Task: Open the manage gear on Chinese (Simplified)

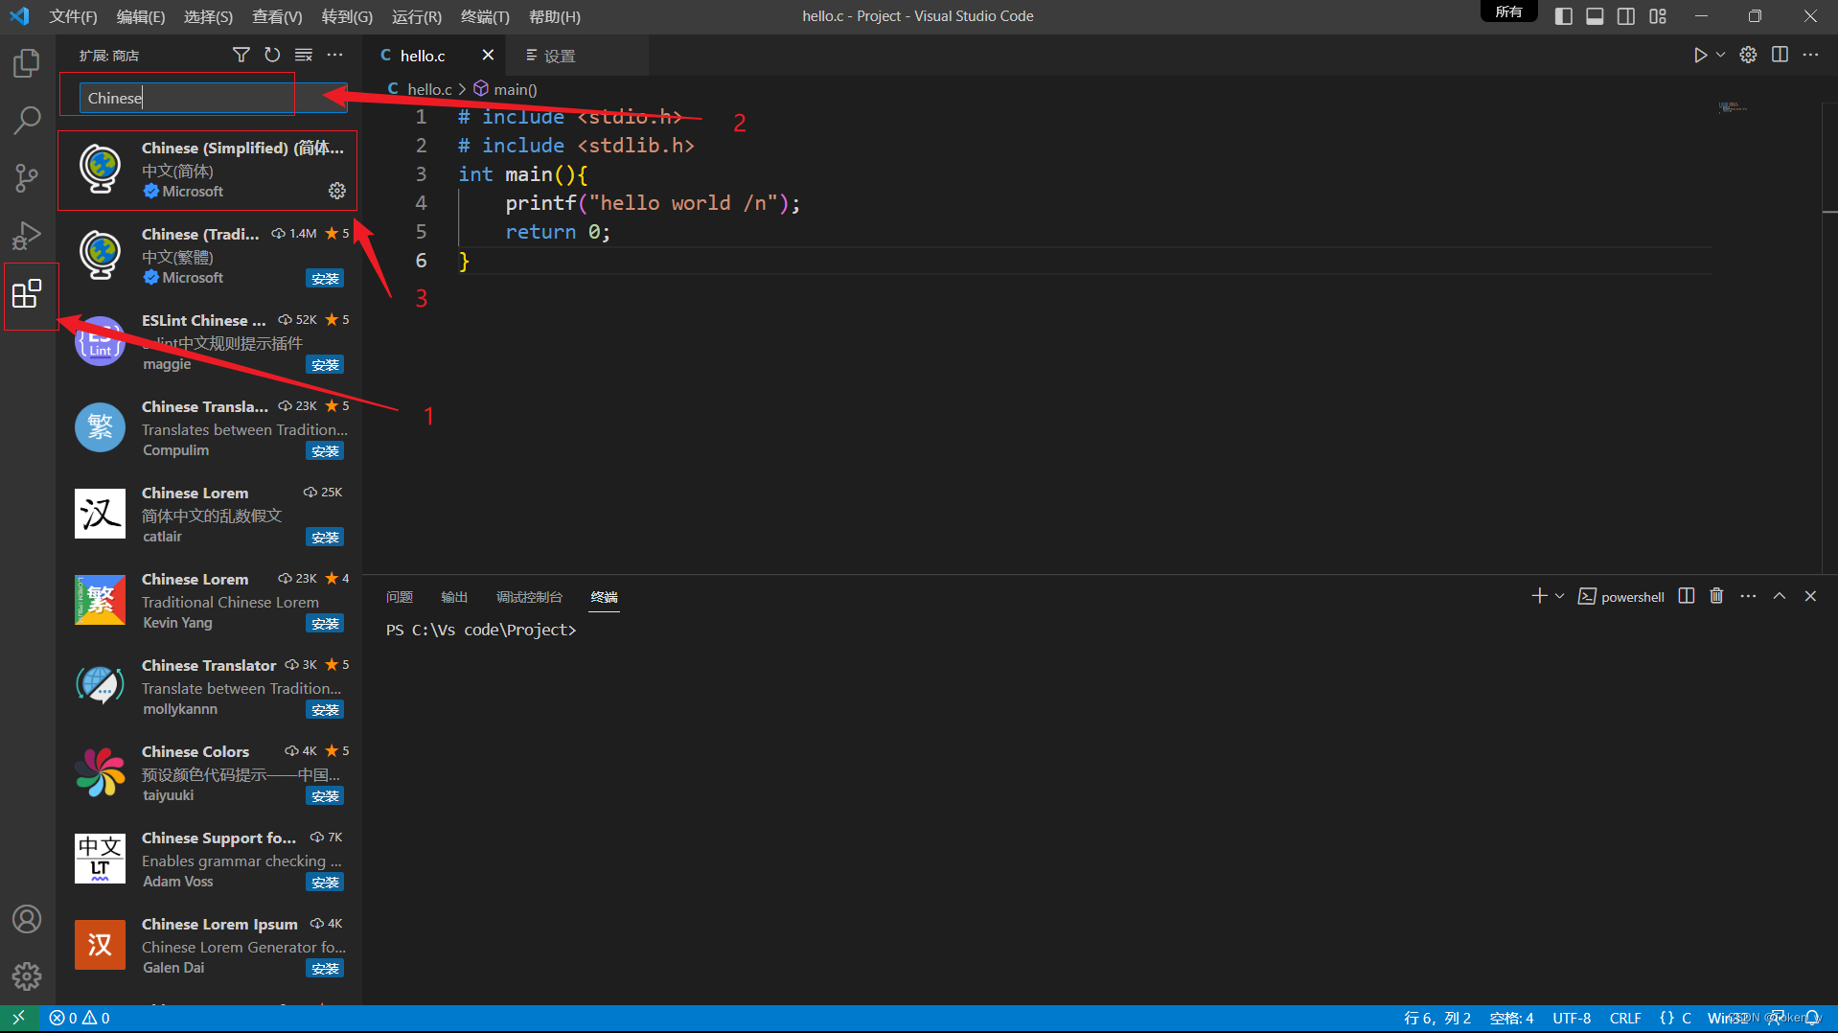Action: tap(336, 191)
